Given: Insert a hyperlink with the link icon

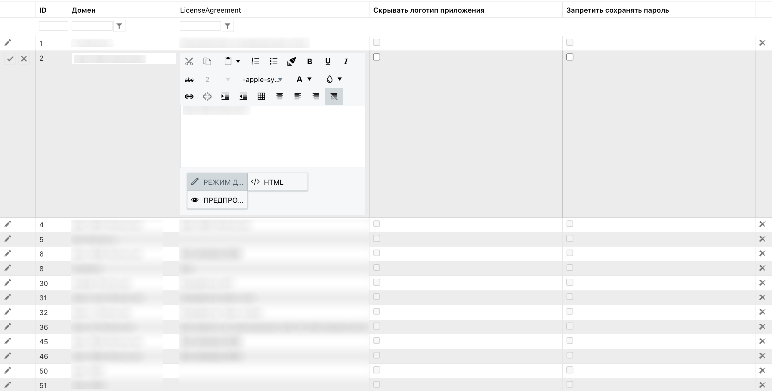Looking at the screenshot, I should (189, 97).
